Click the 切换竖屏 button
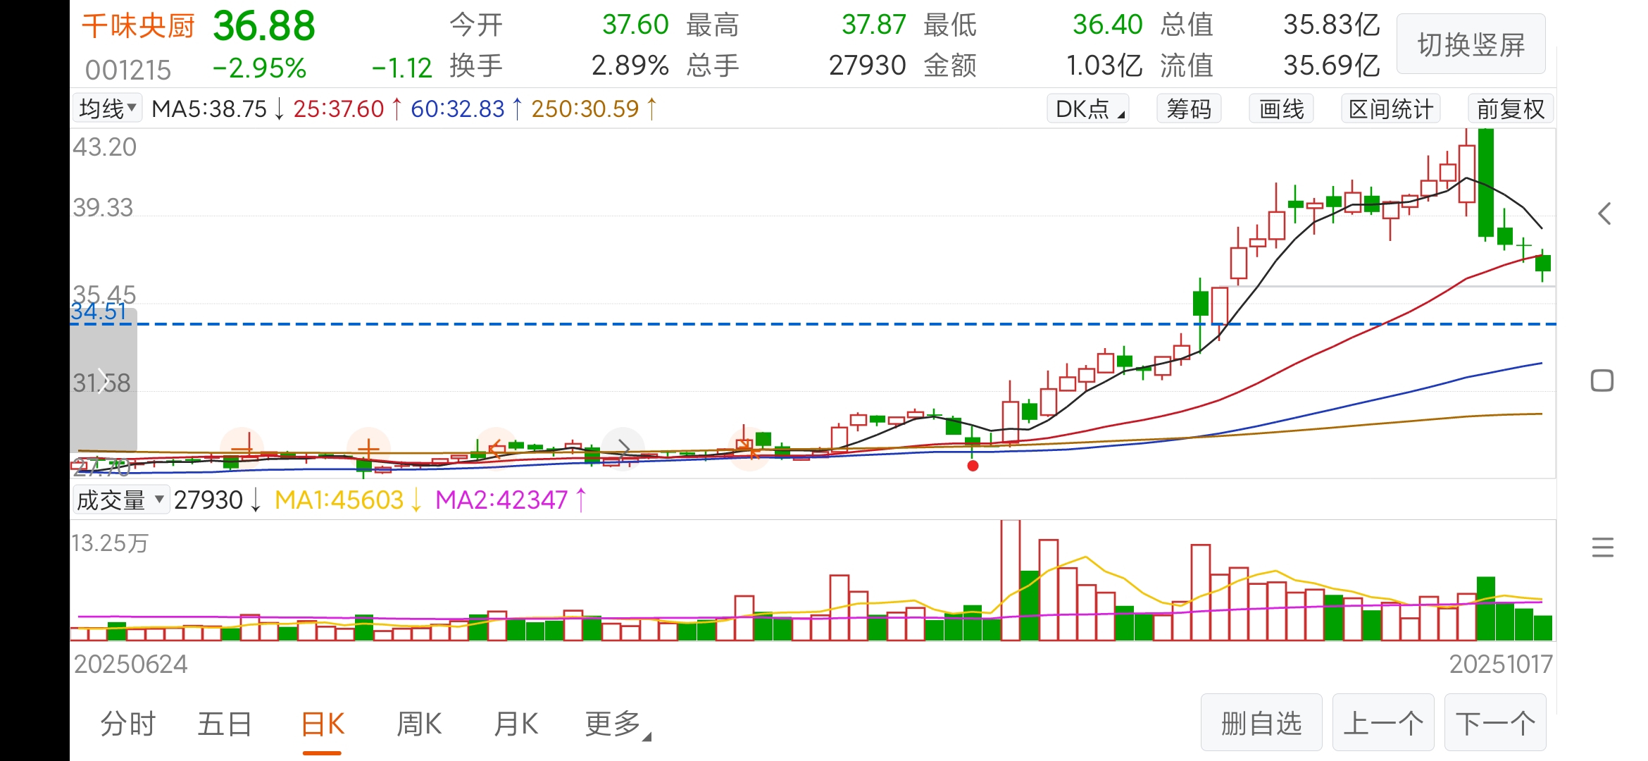The image size is (1648, 761). [x=1471, y=45]
